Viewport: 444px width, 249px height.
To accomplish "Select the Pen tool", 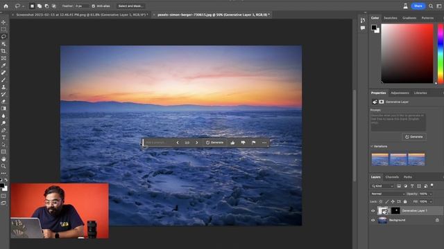I will 3,130.
